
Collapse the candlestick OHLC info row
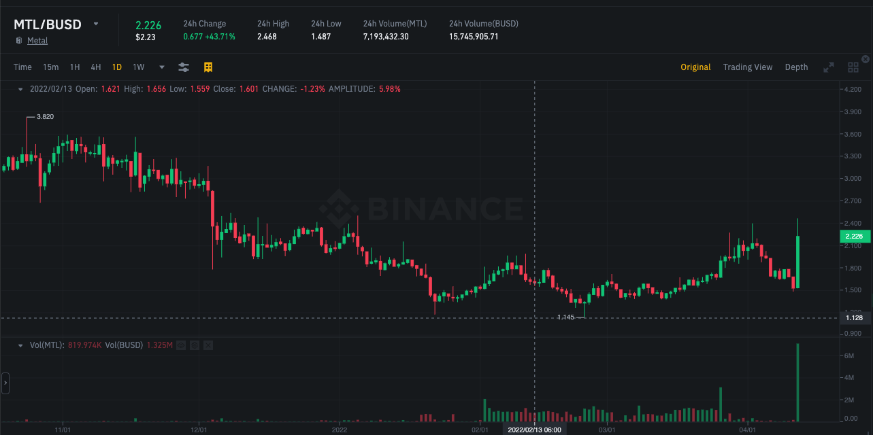coord(20,89)
